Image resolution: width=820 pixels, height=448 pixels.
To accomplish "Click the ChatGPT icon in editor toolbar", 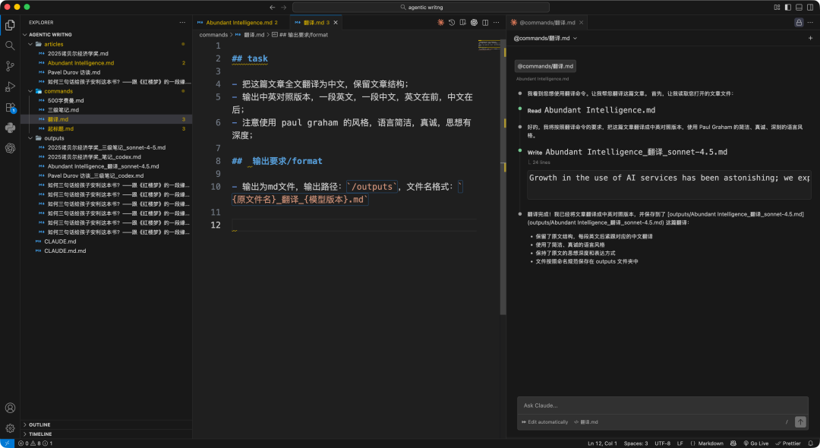I will click(474, 23).
